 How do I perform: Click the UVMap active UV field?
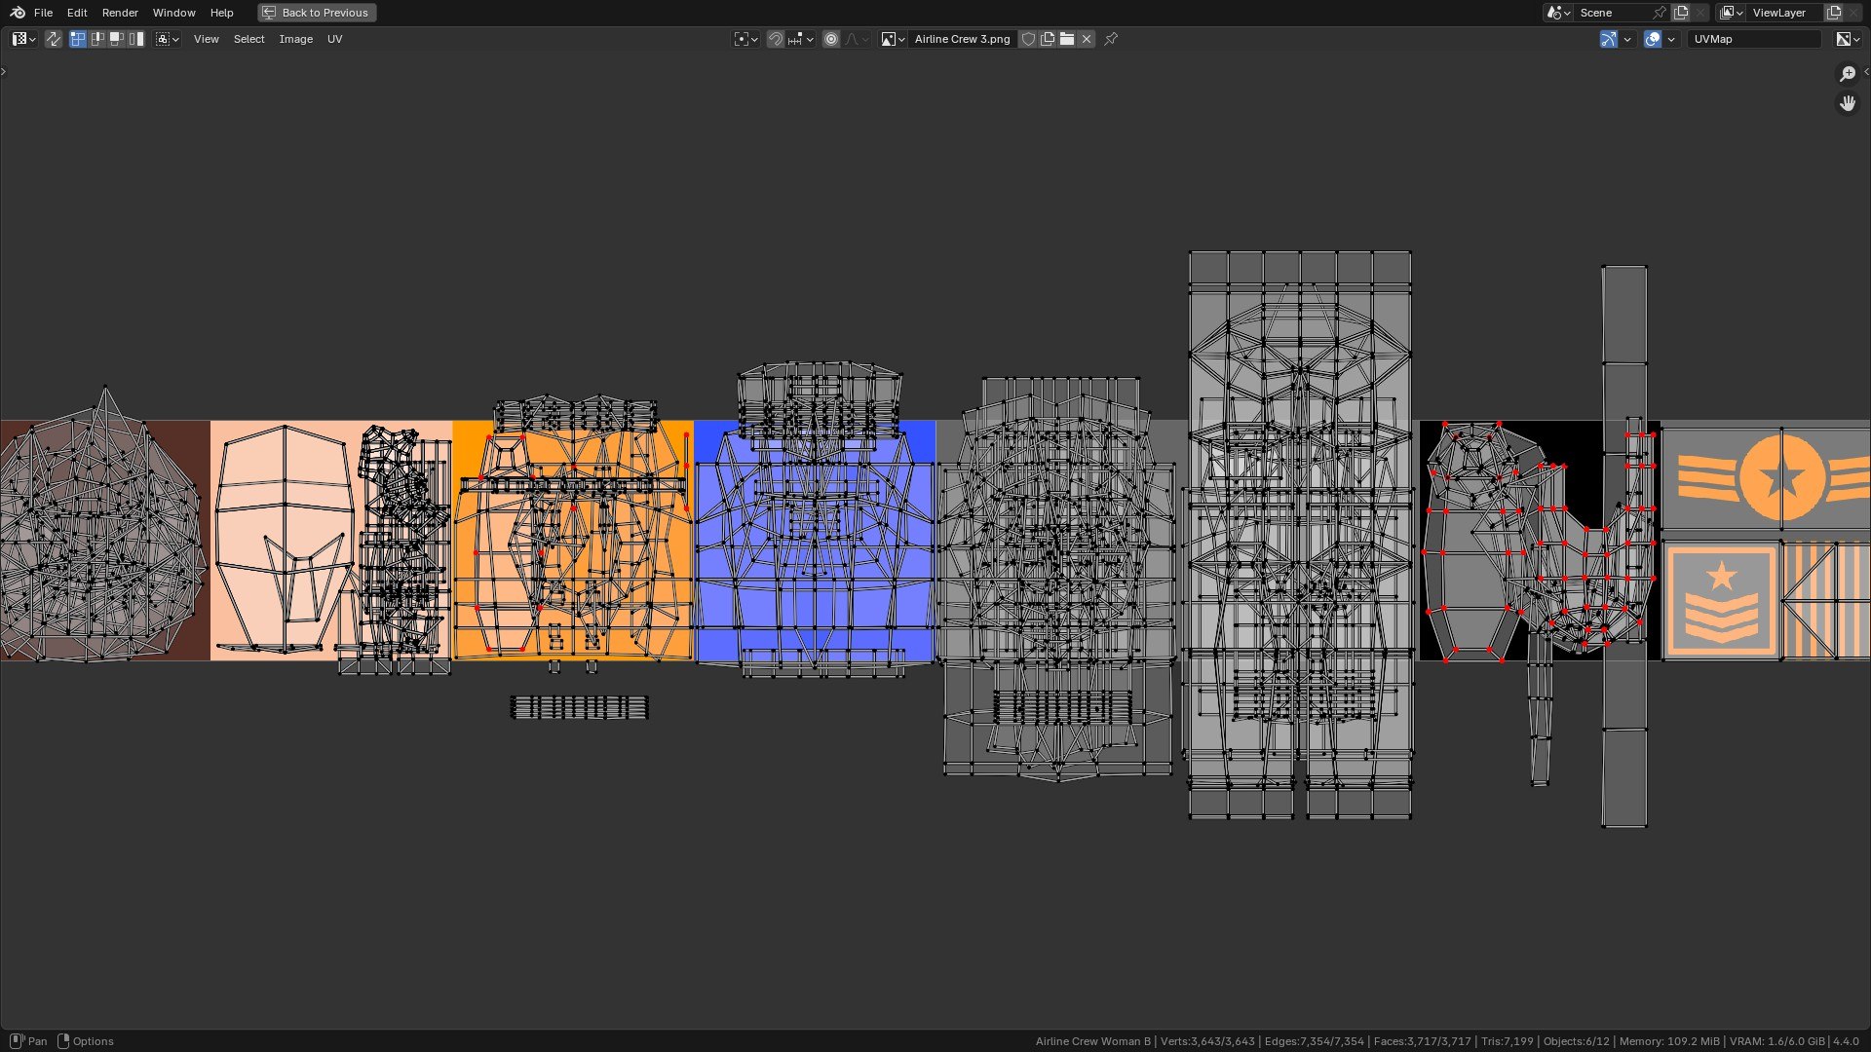tap(1754, 39)
